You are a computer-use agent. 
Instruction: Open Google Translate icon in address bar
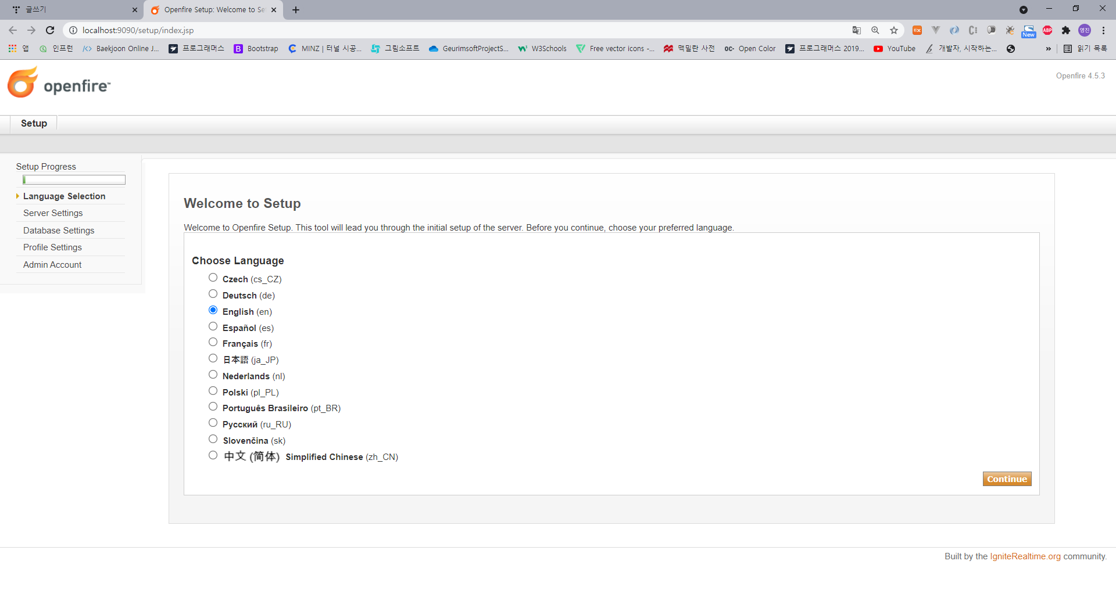coord(857,30)
